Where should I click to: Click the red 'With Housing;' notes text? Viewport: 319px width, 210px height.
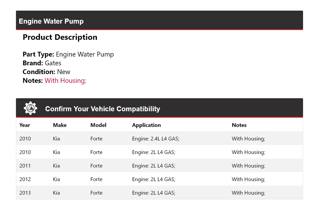[65, 81]
